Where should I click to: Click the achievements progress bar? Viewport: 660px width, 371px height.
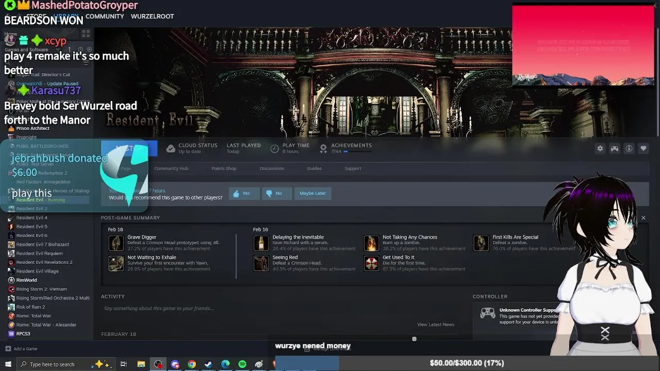click(357, 151)
